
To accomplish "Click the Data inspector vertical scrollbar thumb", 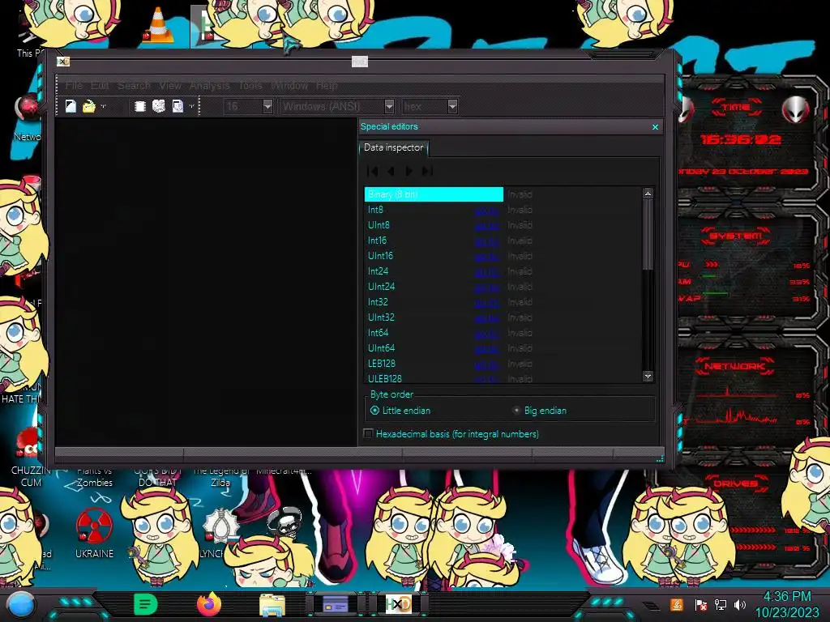I will (x=648, y=234).
